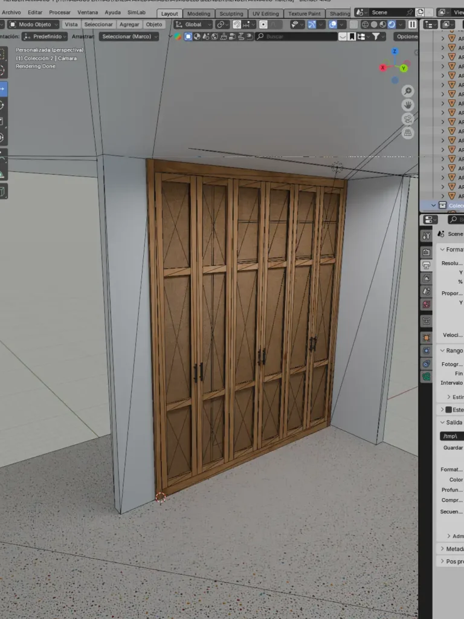Click the outliner funnel filter icon

(376, 37)
